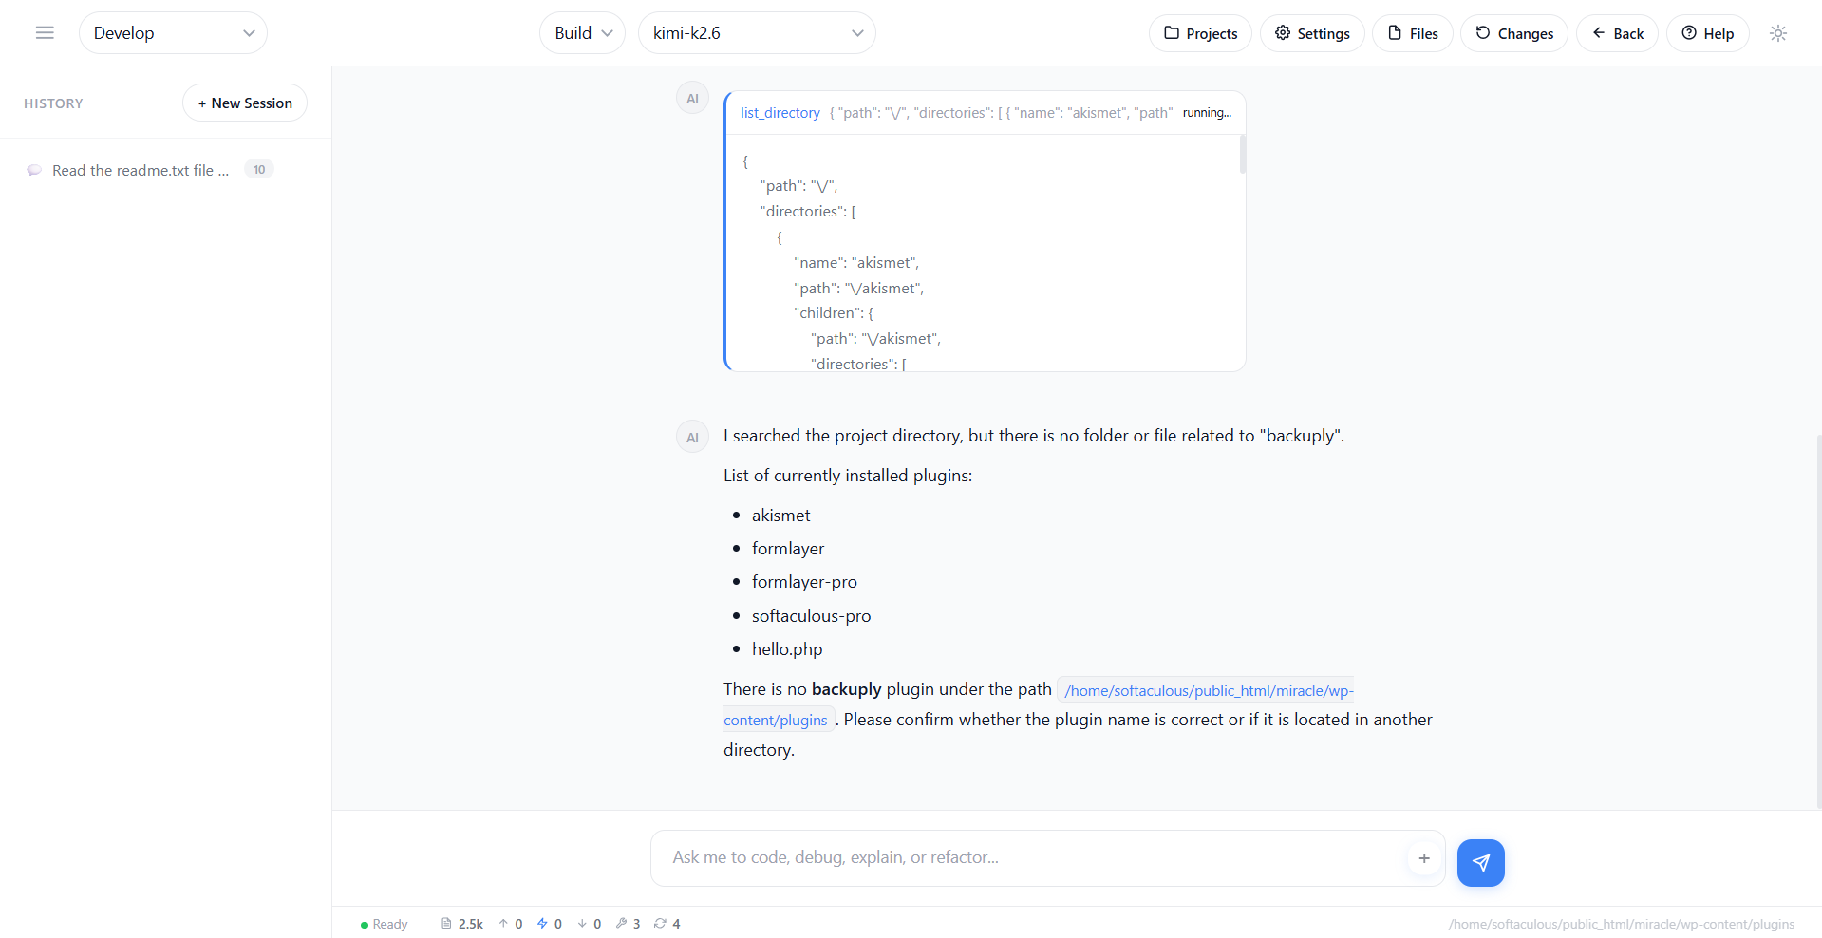Click the HISTORY heading
The image size is (1822, 938).
click(x=53, y=103)
